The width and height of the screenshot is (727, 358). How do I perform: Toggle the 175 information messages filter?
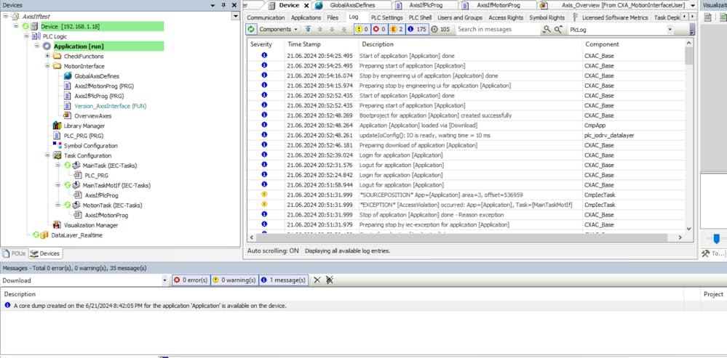(416, 30)
